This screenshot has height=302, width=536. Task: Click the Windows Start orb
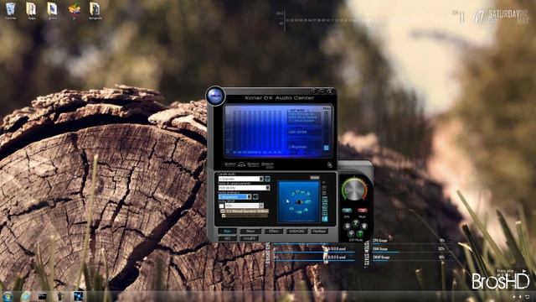click(x=8, y=296)
